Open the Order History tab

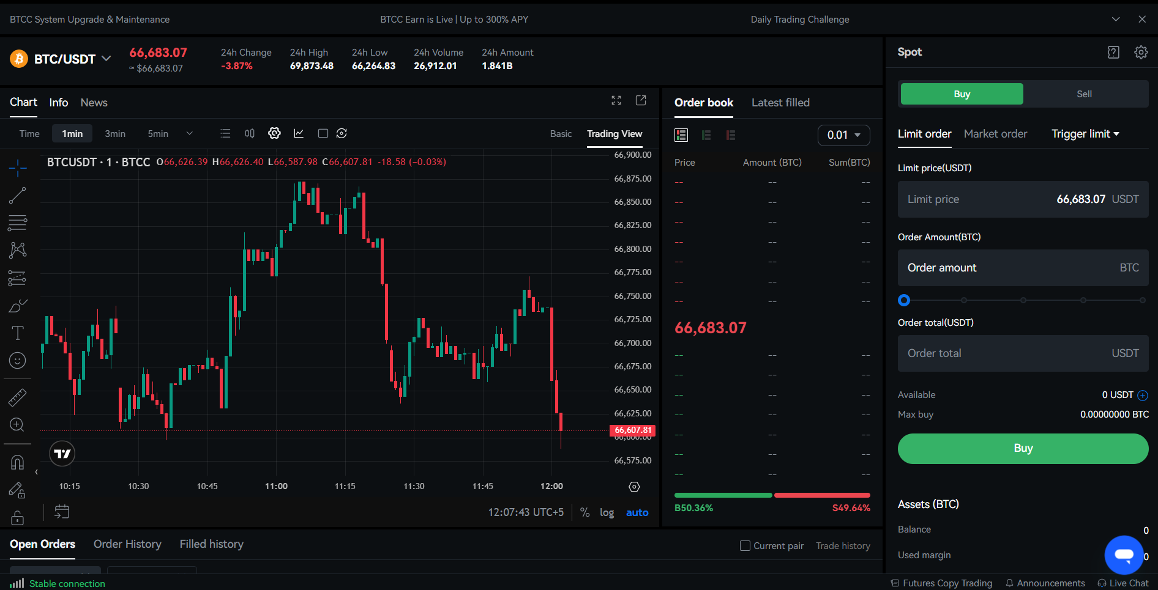[127, 544]
